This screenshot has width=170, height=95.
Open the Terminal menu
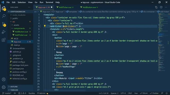click(49, 2)
